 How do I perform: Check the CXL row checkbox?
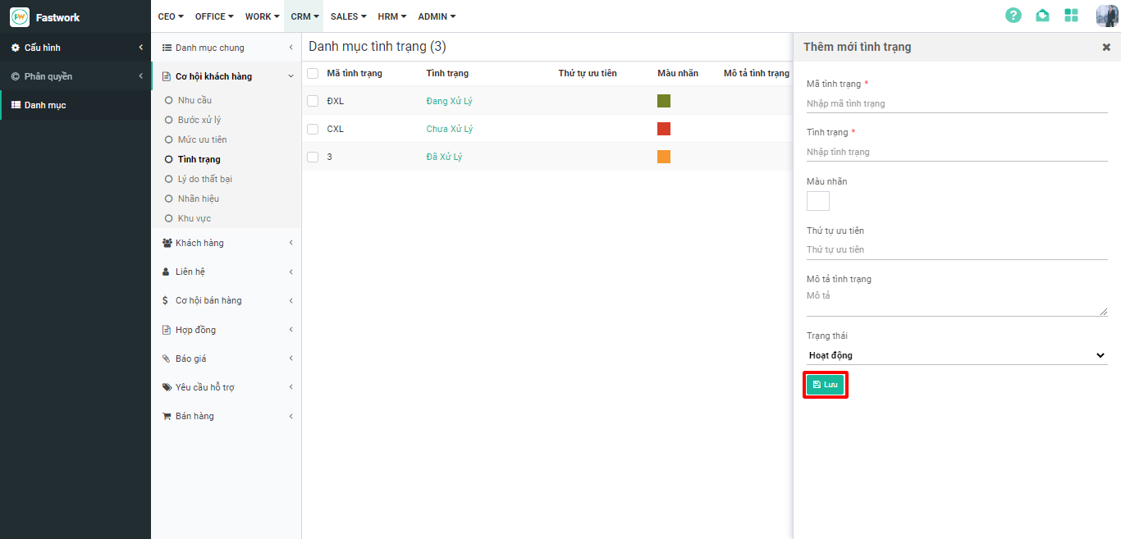pos(313,129)
